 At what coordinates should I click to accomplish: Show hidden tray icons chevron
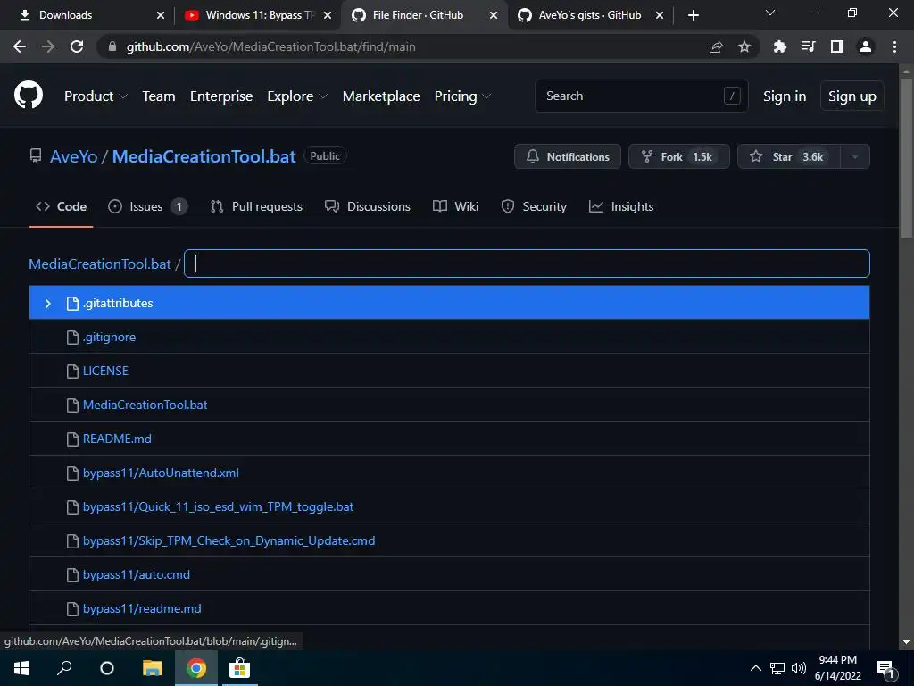[755, 668]
